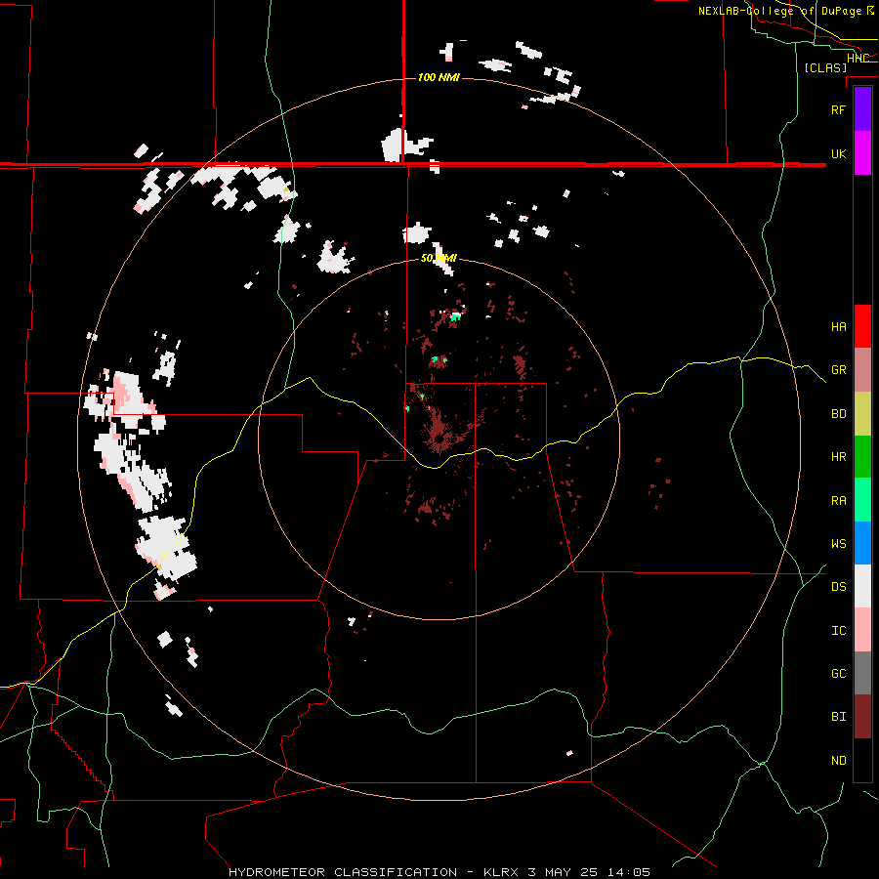Image resolution: width=879 pixels, height=879 pixels.
Task: Click the GR legend label
Action: tap(838, 370)
